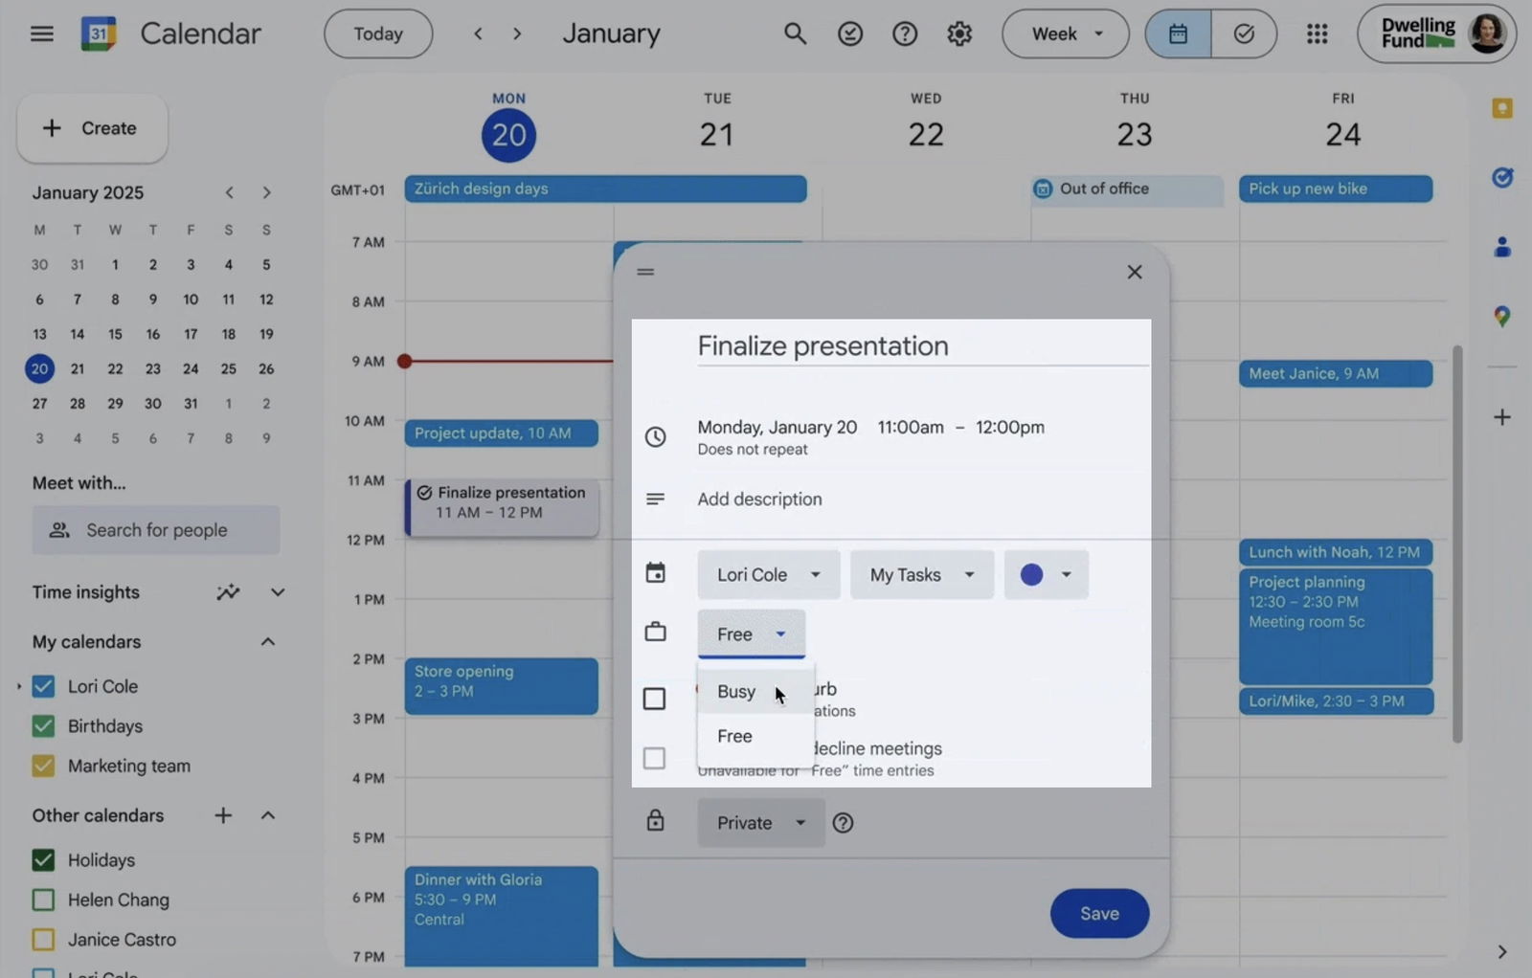Open the Help icon in the top bar
The width and height of the screenshot is (1532, 978).
tap(905, 33)
